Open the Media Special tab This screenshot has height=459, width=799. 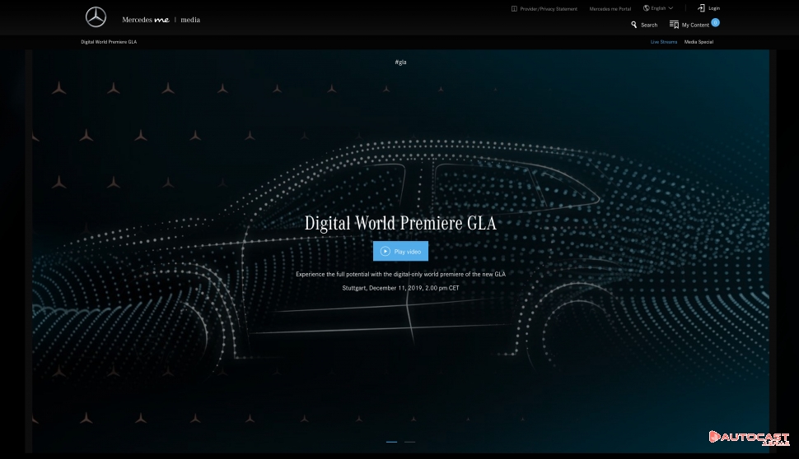pyautogui.click(x=699, y=42)
